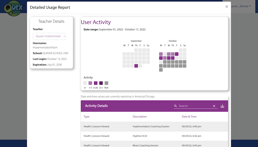This screenshot has width=258, height=147.
Task: Click the Teacher Details panel heading
Action: [51, 21]
